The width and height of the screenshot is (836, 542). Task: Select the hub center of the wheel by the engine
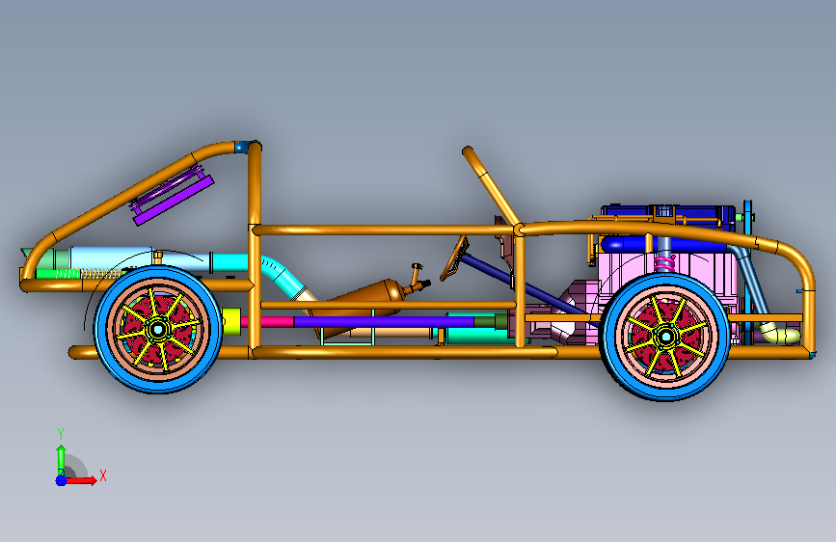665,336
